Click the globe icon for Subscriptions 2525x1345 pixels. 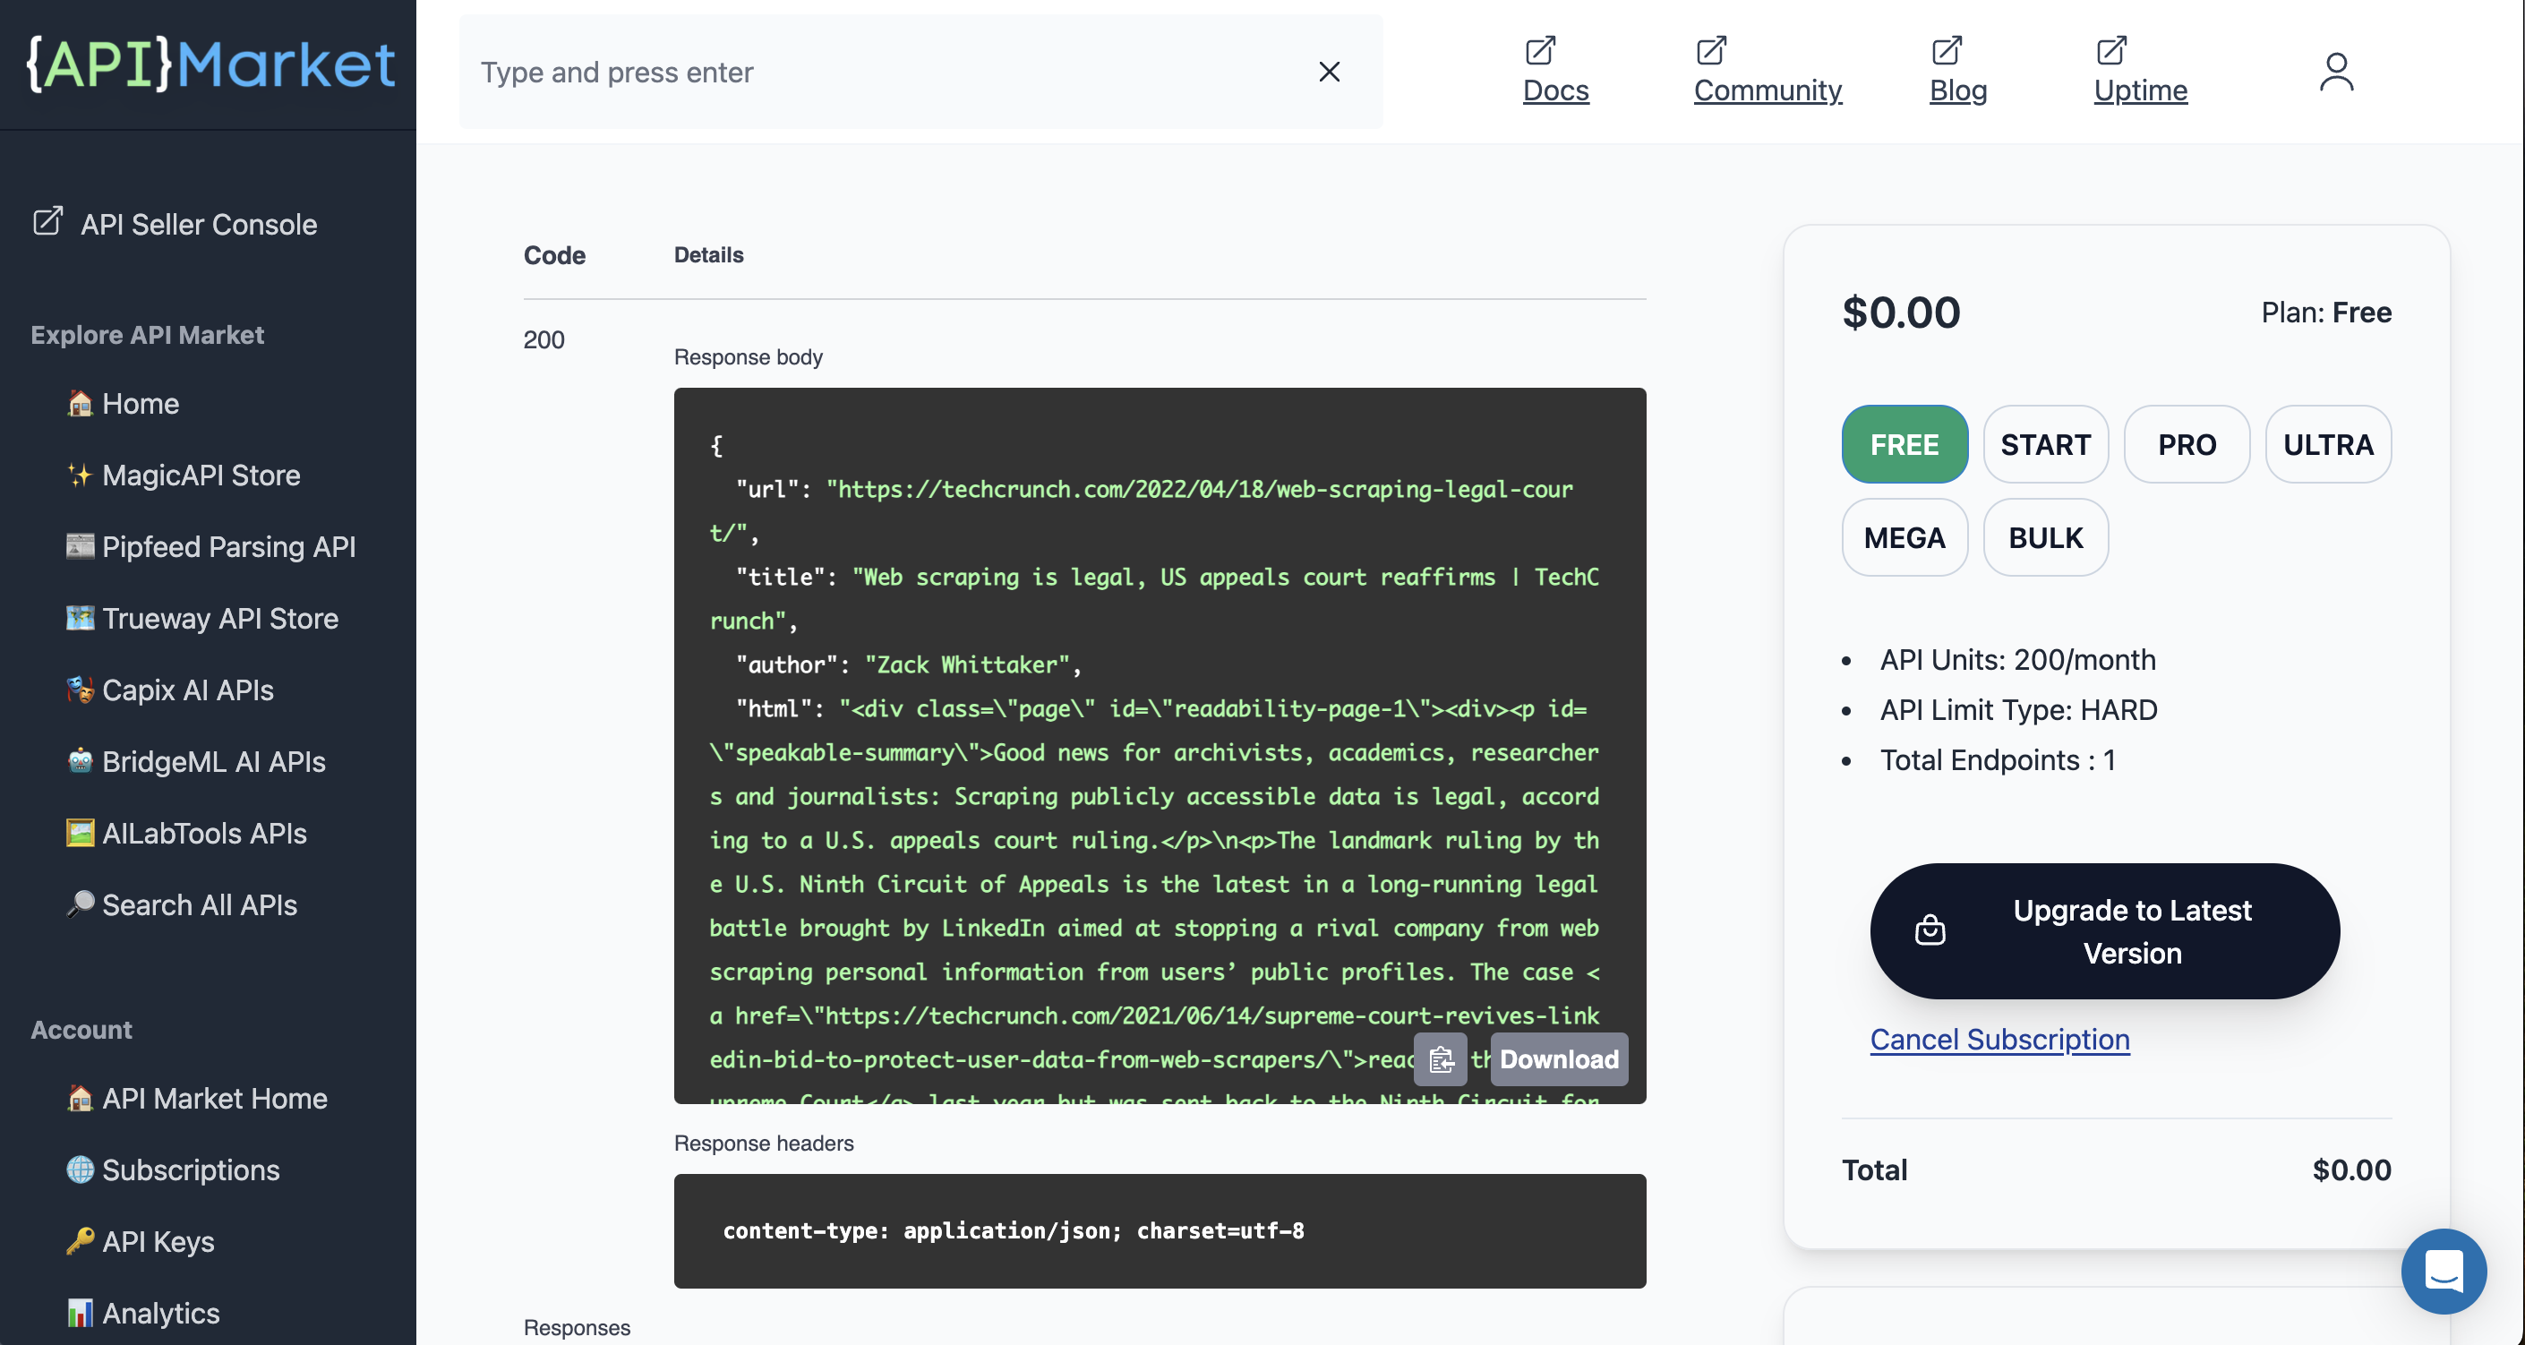click(81, 1169)
